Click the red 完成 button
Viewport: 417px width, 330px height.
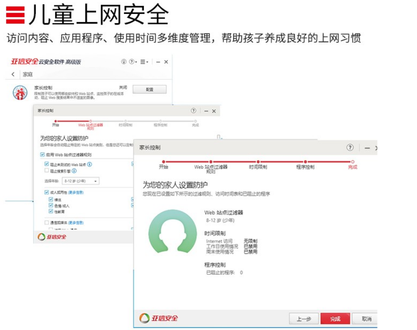tap(335, 319)
